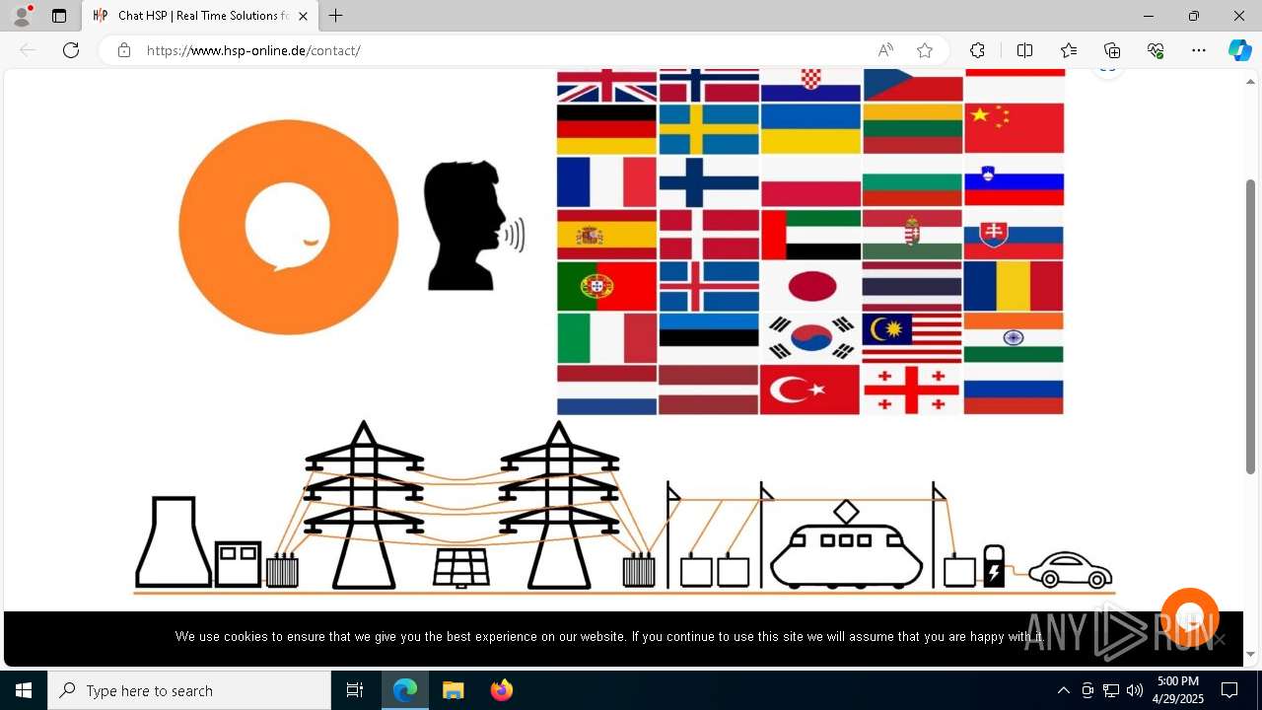Add this page to favorites star
The width and height of the screenshot is (1262, 710).
click(924, 50)
